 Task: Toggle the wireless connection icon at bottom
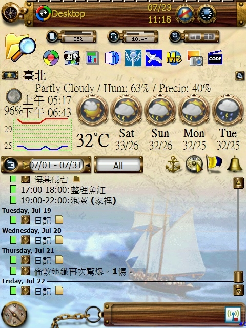(x=233, y=315)
